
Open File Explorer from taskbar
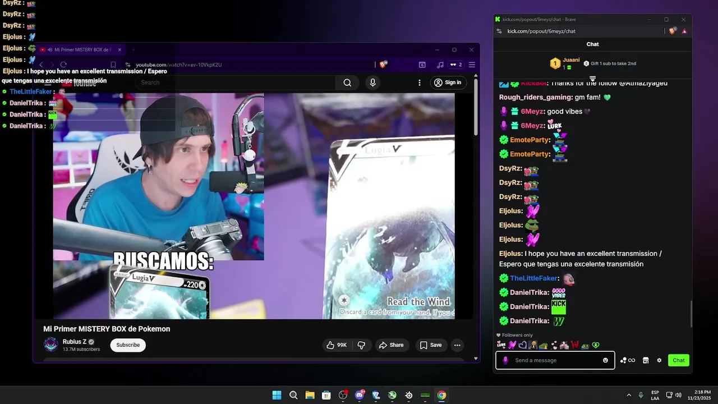pyautogui.click(x=310, y=395)
